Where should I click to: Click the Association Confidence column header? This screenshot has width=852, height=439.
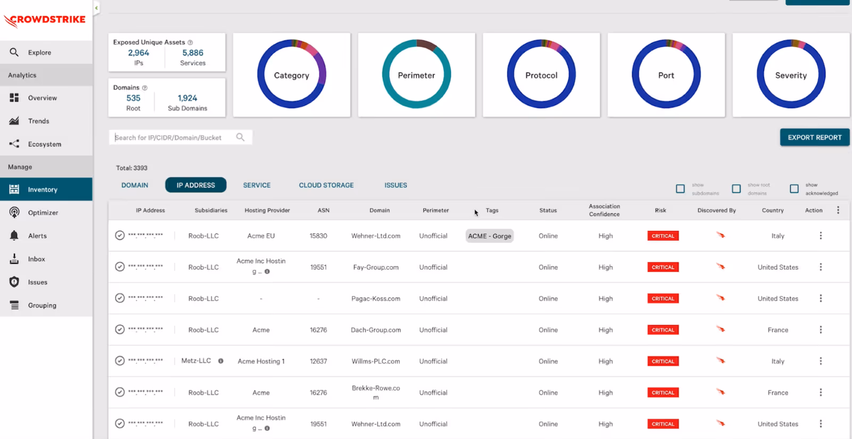pyautogui.click(x=604, y=210)
